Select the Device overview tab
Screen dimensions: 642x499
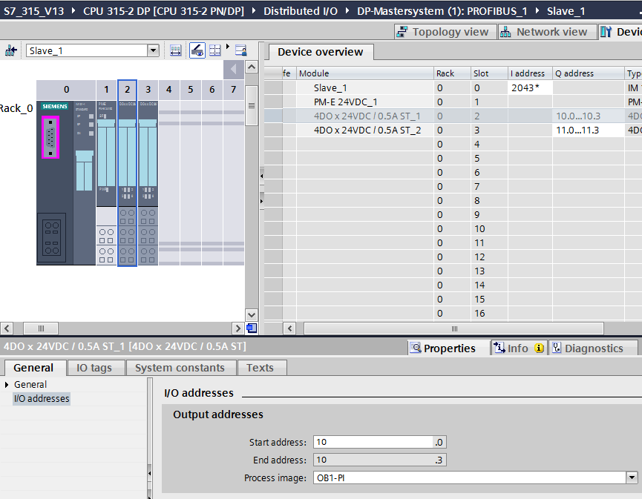click(321, 52)
